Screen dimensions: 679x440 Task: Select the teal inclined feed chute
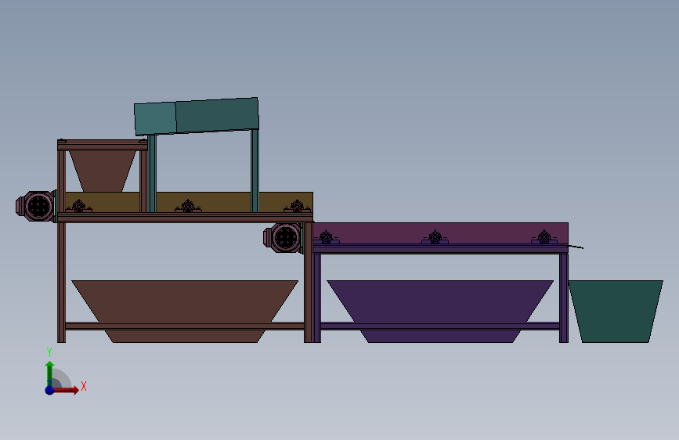coord(197,116)
